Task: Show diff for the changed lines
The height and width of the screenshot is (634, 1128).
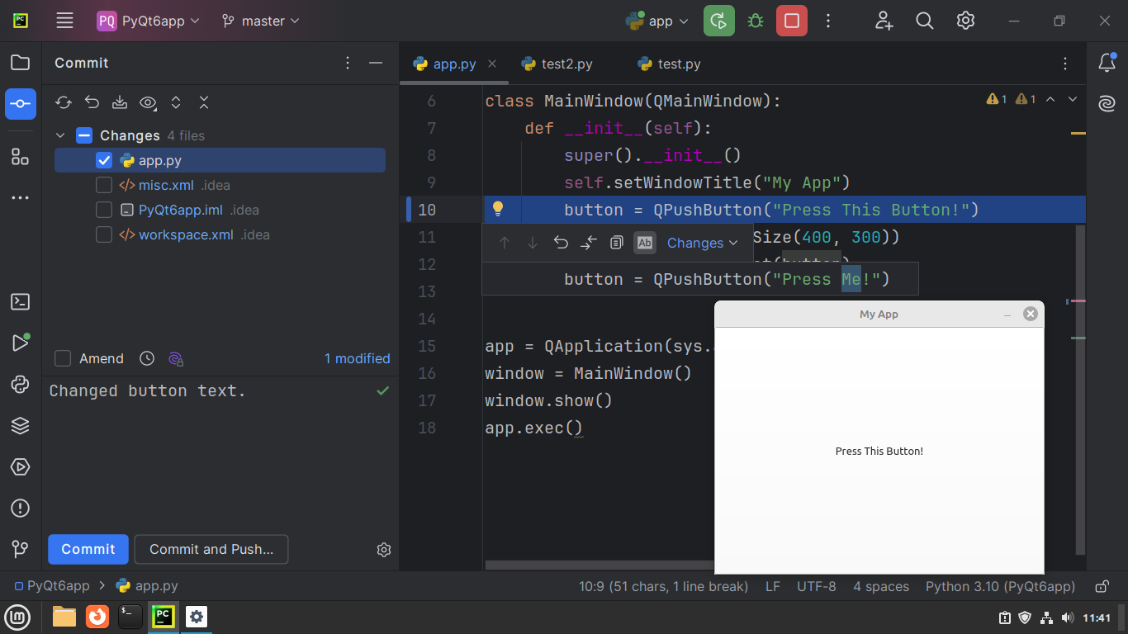Action: click(x=589, y=243)
